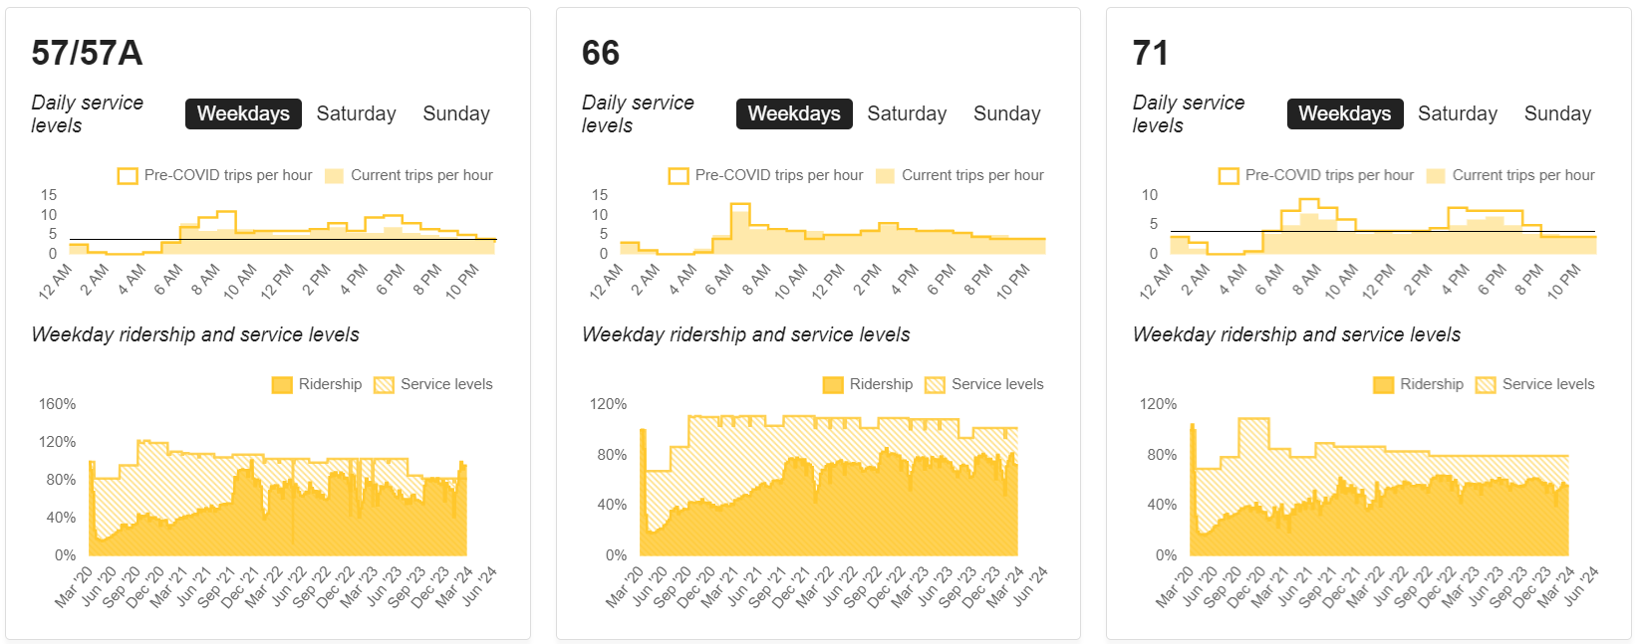The image size is (1638, 644).
Task: Switch route 57/57A to Sunday service
Action: (x=455, y=113)
